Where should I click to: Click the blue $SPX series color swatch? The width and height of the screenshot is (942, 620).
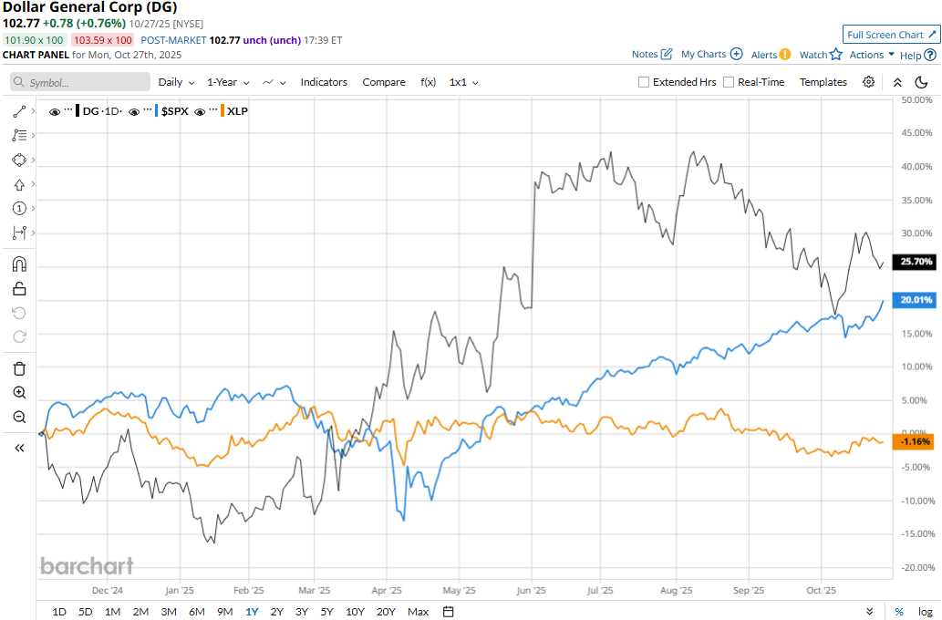pos(156,111)
